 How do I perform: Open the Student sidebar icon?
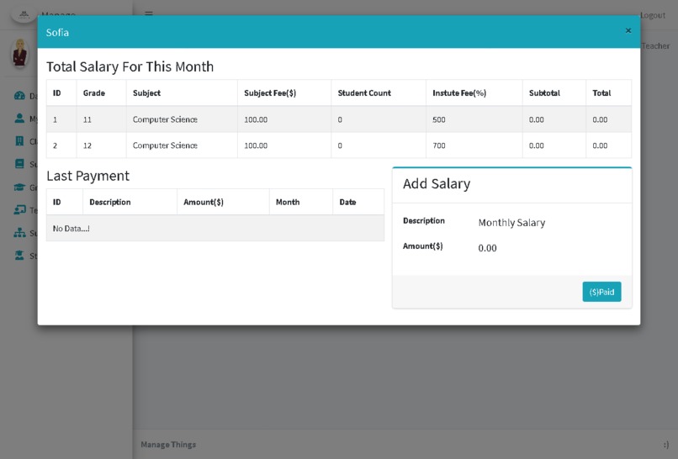pyautogui.click(x=19, y=256)
